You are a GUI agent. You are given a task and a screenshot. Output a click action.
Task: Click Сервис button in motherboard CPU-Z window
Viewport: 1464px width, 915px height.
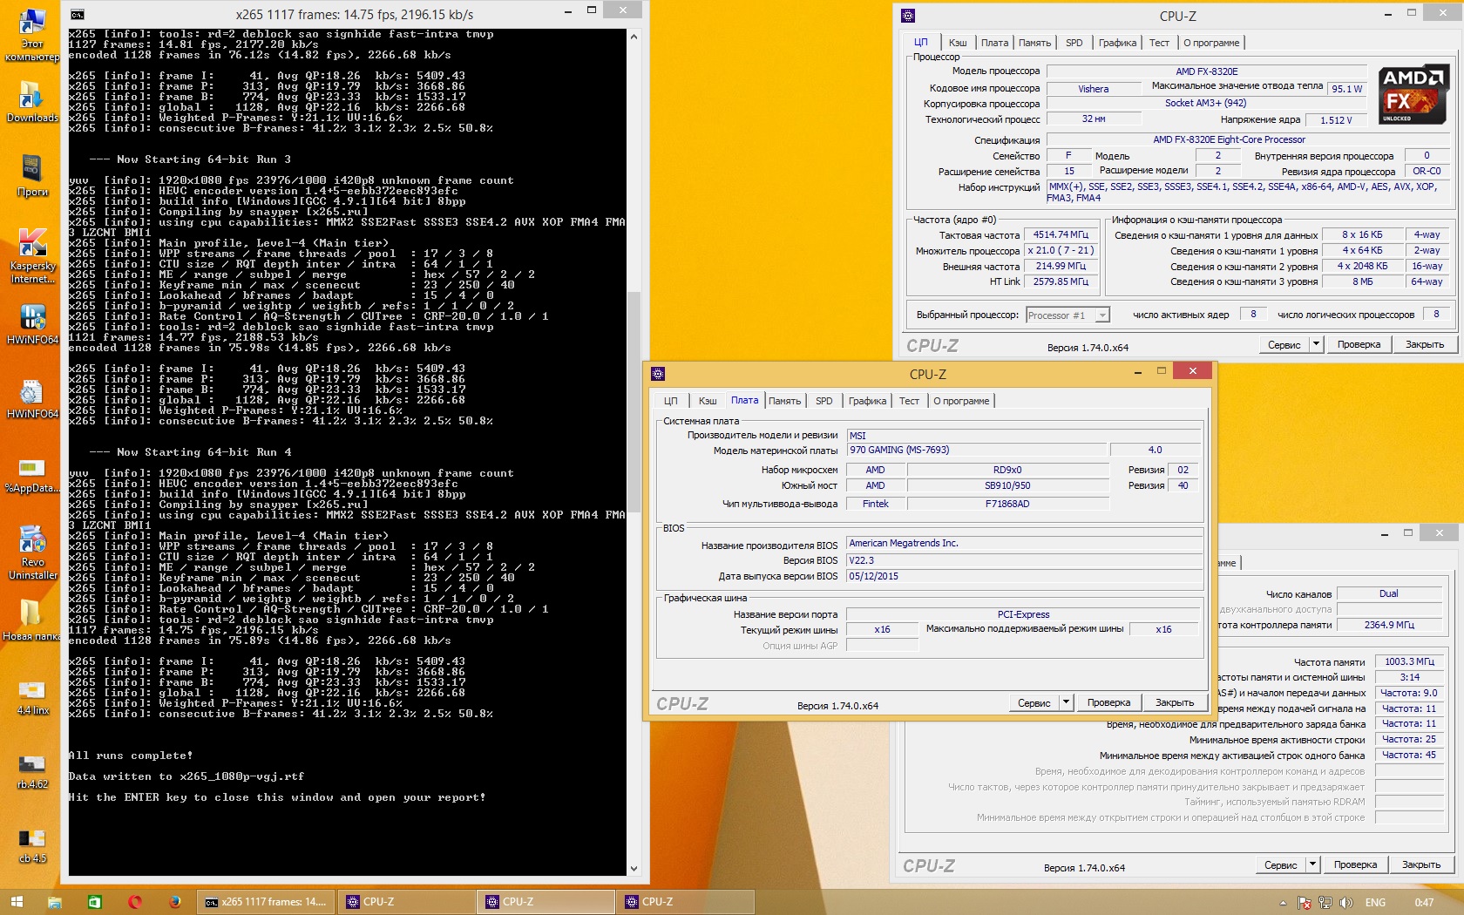click(x=1034, y=702)
